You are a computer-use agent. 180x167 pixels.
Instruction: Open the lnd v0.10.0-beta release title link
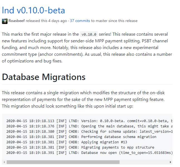[x=33, y=10]
